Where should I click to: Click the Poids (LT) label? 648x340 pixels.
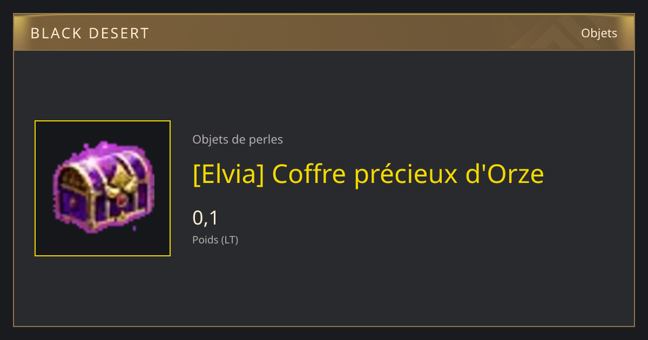215,240
